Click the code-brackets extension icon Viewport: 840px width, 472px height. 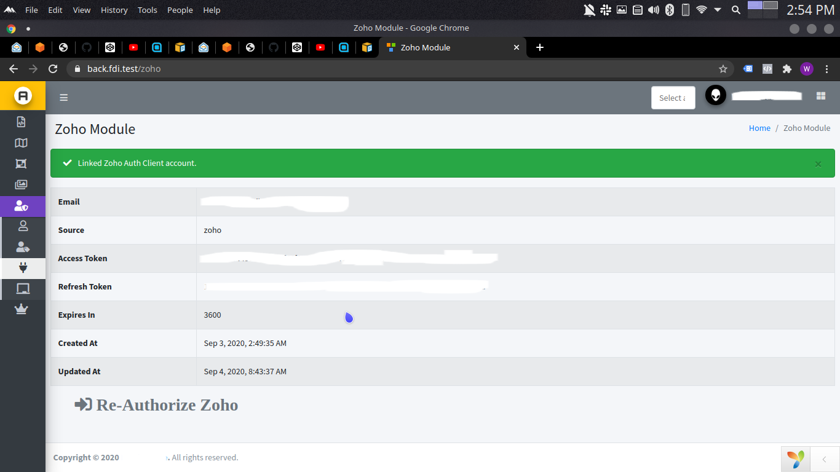[x=767, y=69]
